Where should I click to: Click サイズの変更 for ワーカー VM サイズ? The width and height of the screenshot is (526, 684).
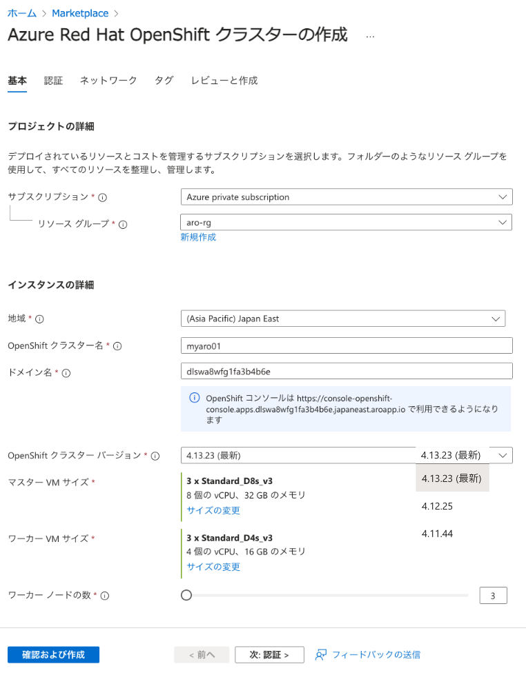213,567
